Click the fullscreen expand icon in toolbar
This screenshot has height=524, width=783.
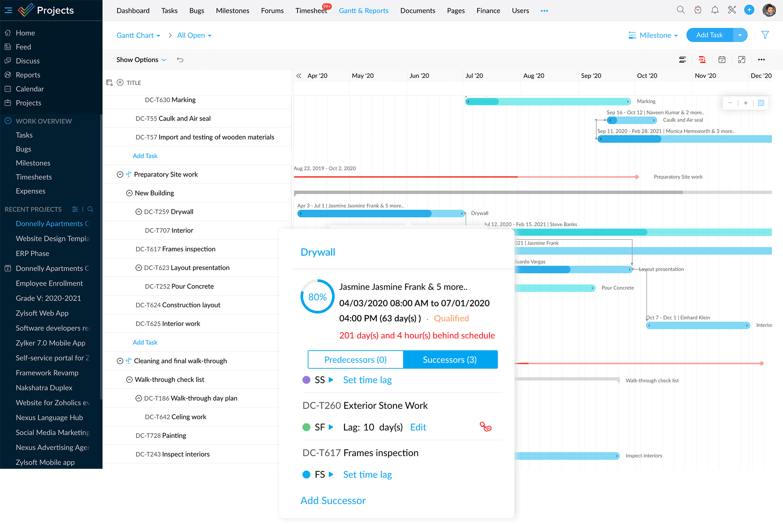(x=742, y=59)
